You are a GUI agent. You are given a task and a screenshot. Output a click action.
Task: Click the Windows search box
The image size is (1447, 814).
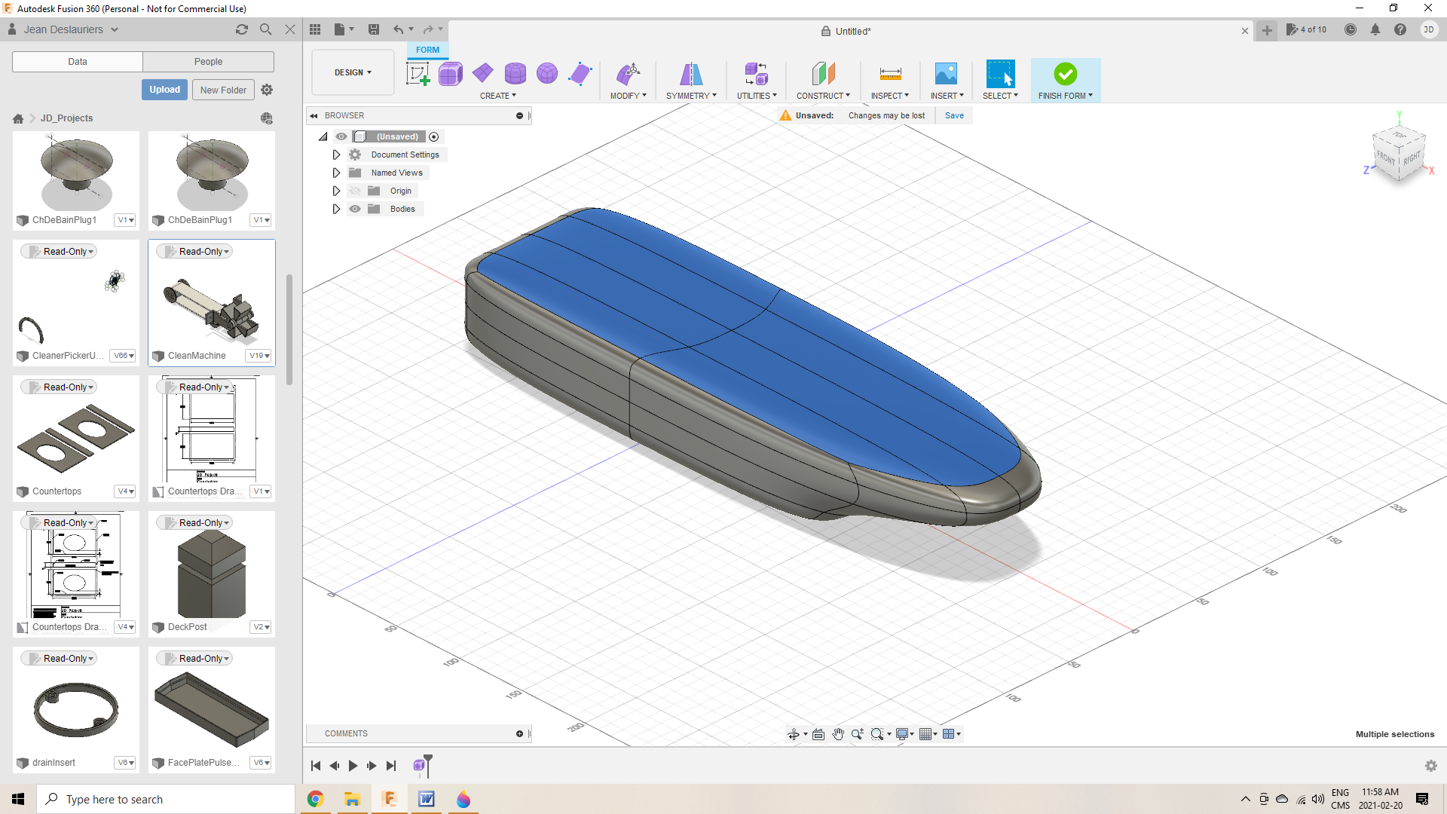click(166, 799)
